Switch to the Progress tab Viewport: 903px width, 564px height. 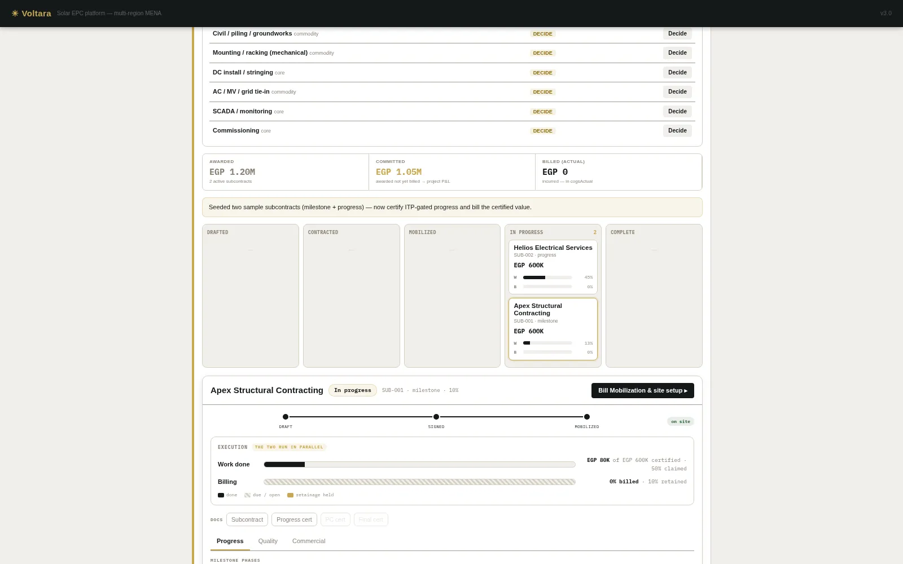click(230, 541)
